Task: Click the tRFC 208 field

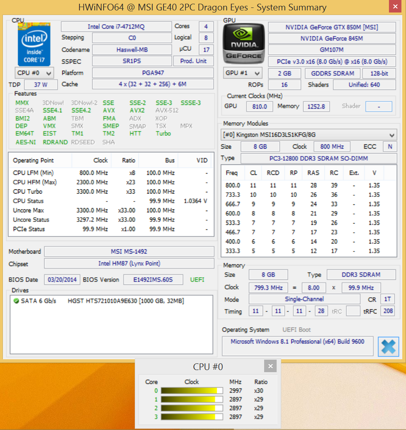Action: pos(388,311)
